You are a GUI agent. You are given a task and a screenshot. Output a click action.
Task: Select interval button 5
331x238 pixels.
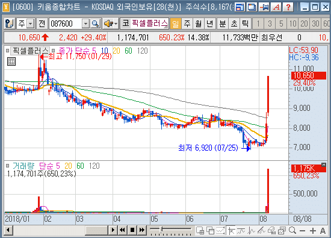click(x=281, y=23)
